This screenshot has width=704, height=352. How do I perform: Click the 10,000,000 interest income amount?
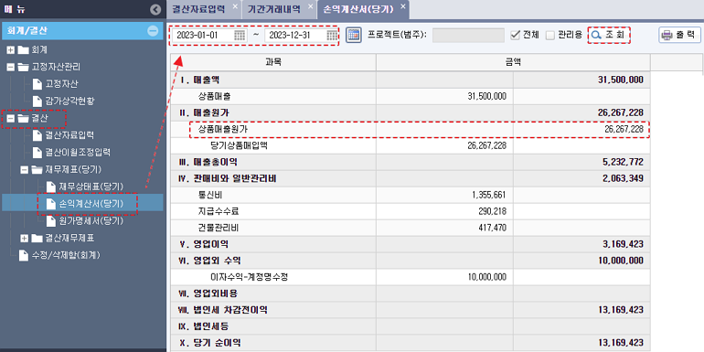click(x=487, y=277)
